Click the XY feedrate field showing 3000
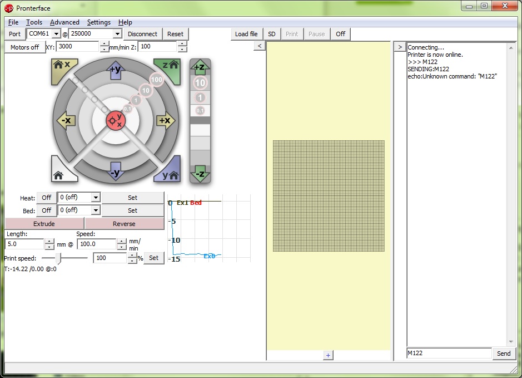 point(78,47)
